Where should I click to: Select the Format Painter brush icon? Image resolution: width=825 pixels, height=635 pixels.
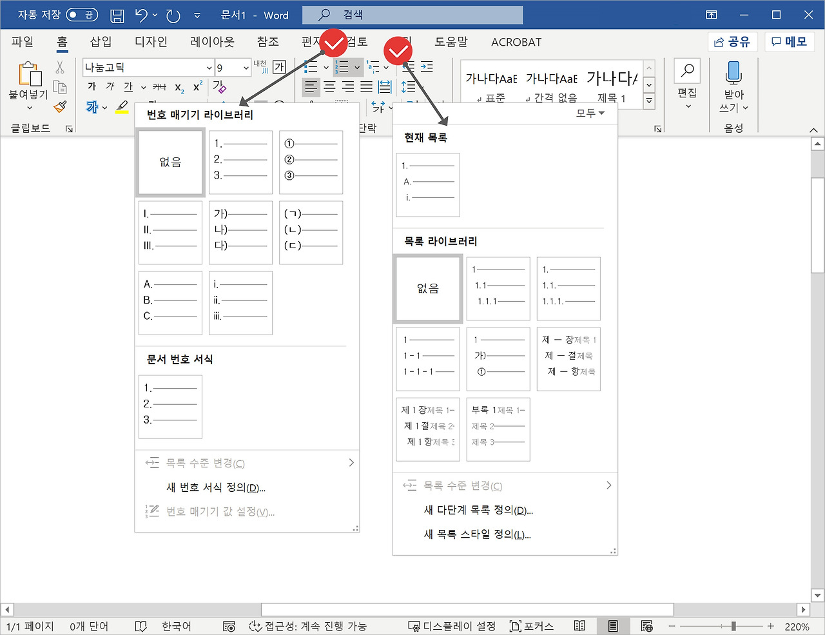pyautogui.click(x=60, y=106)
